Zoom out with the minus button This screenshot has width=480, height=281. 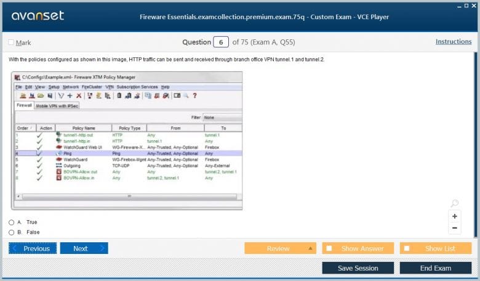pos(455,228)
